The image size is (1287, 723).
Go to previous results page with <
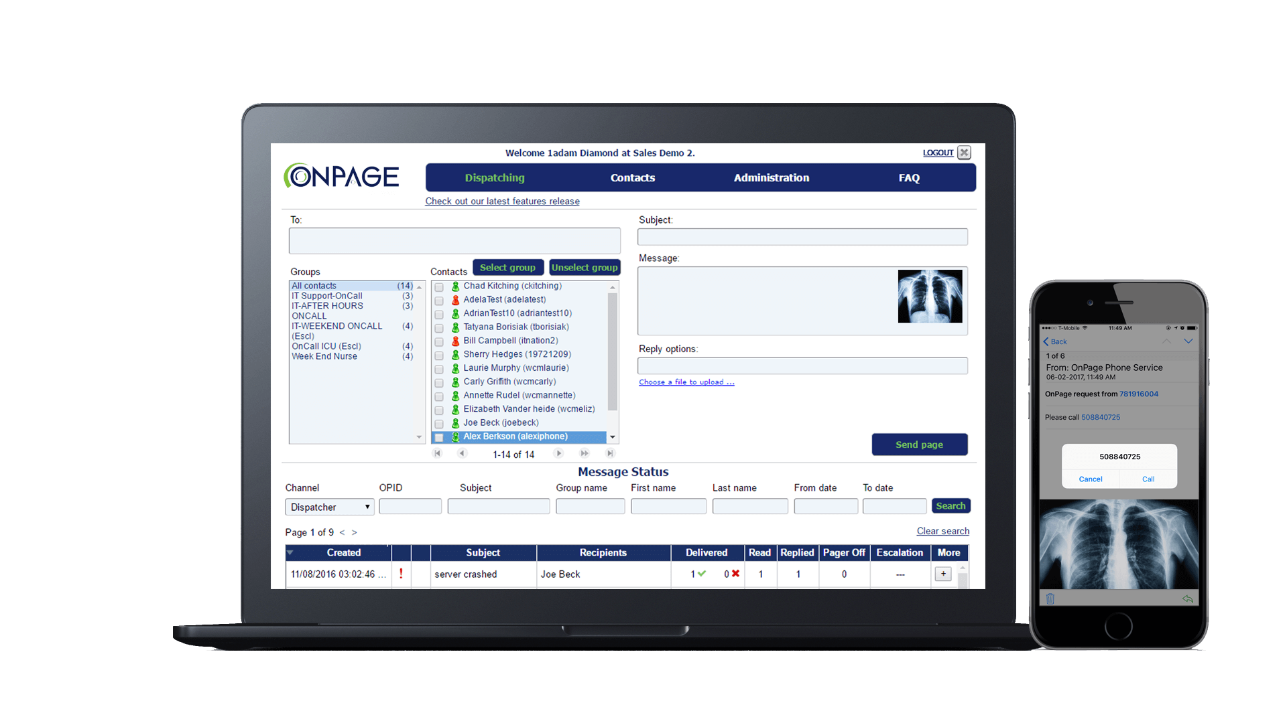click(x=342, y=532)
